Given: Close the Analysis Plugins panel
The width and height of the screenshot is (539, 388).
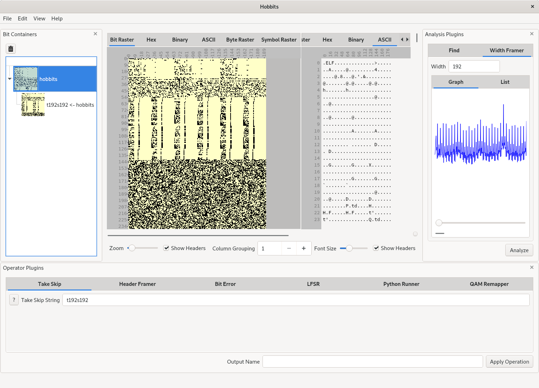Looking at the screenshot, I should (x=532, y=34).
